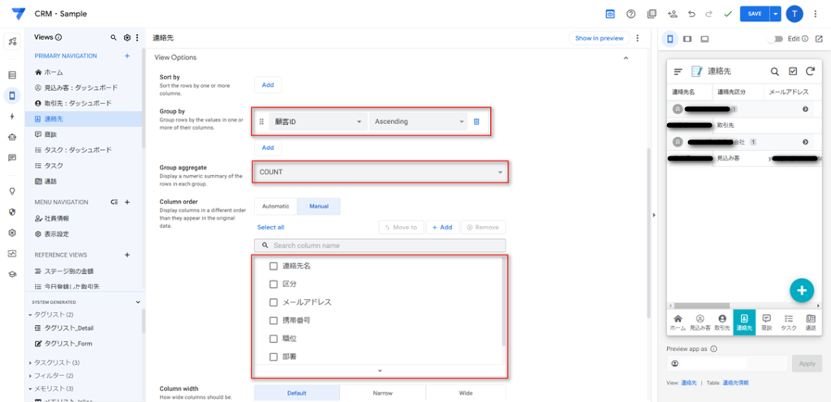
Task: Open the COUNT group aggregate dropdown
Action: coord(380,172)
